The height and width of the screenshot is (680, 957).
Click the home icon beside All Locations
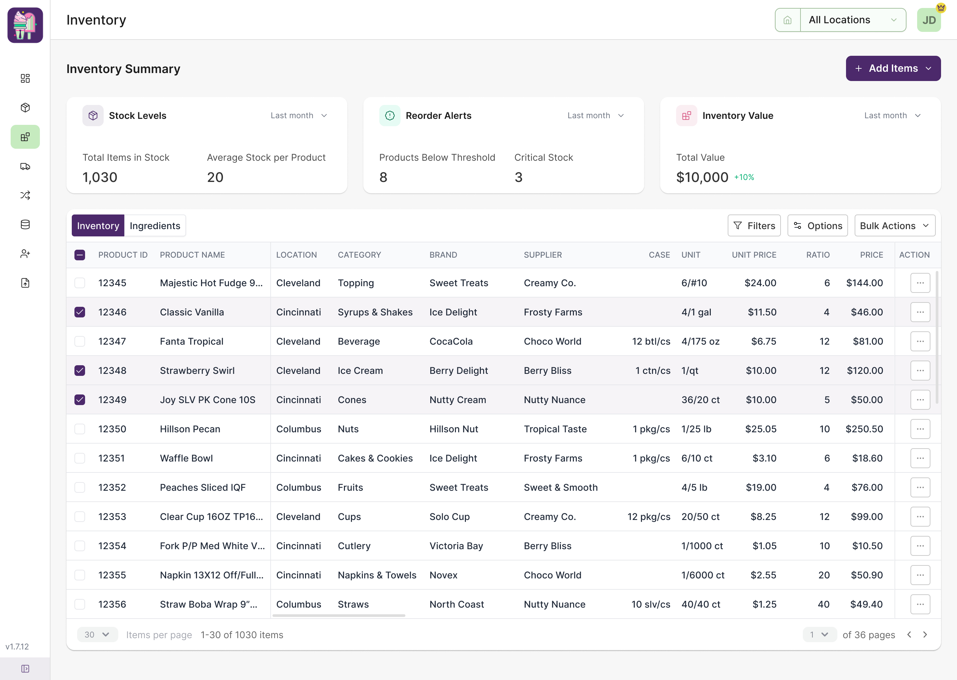click(x=788, y=20)
